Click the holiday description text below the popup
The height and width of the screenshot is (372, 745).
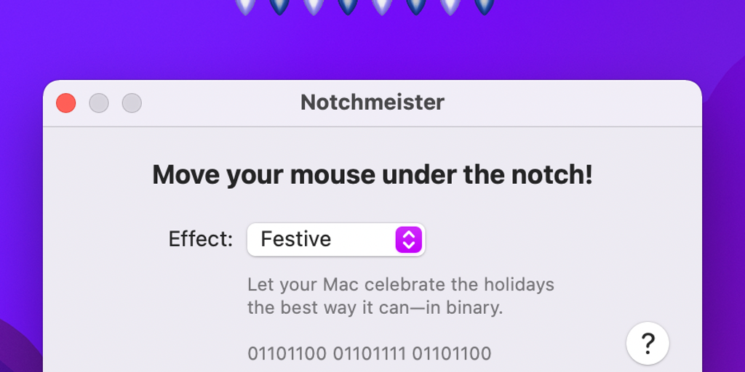pos(400,296)
